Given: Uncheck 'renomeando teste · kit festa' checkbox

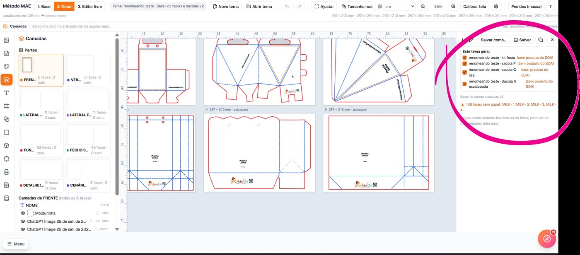Looking at the screenshot, I should (465, 58).
